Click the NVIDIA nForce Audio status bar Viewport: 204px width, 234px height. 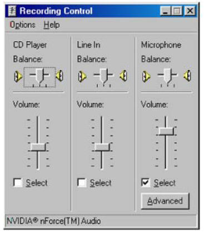[101, 221]
